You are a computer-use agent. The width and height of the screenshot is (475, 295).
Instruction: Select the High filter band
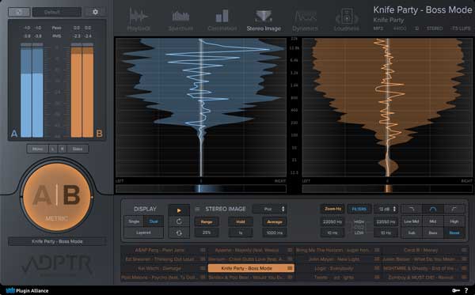(x=454, y=221)
